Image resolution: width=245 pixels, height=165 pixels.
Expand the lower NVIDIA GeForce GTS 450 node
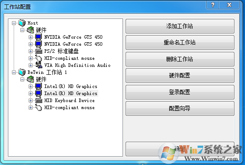click(31, 44)
